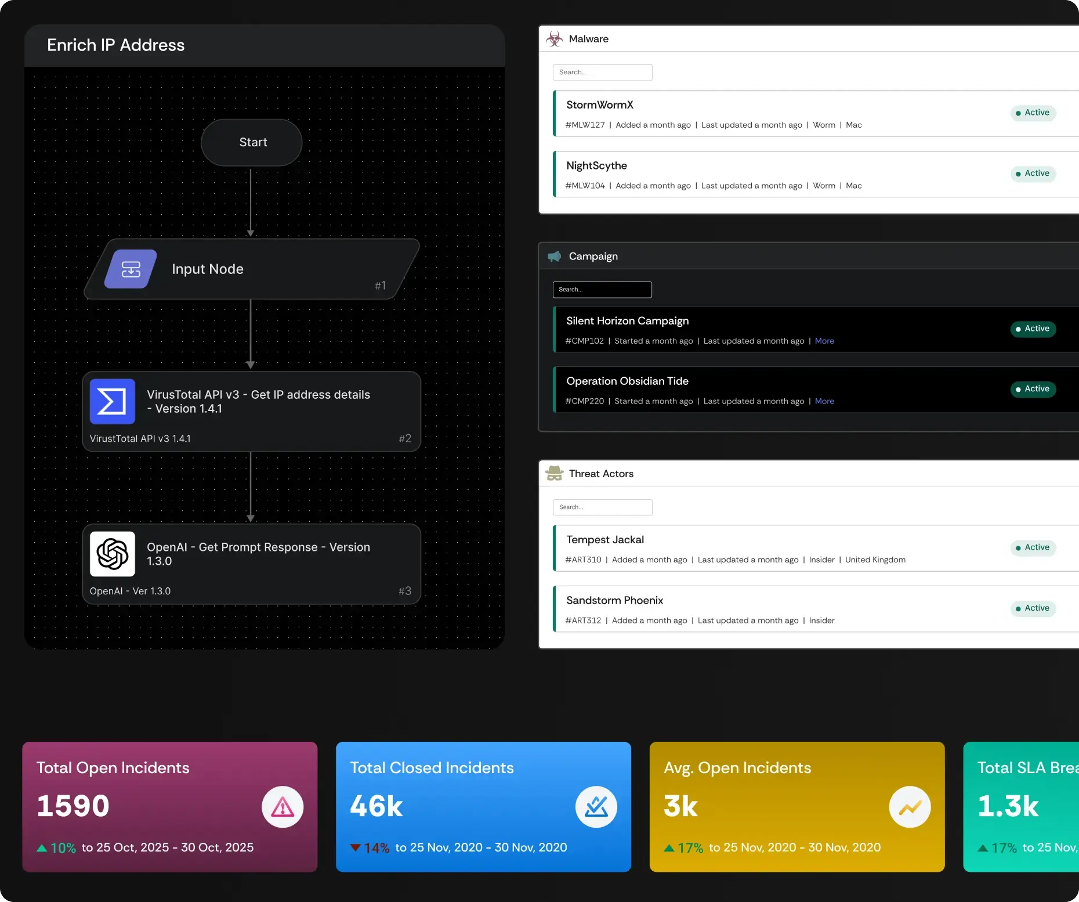This screenshot has height=902, width=1079.
Task: Click the checkmark icon on Total Closed Incidents
Action: pos(596,807)
